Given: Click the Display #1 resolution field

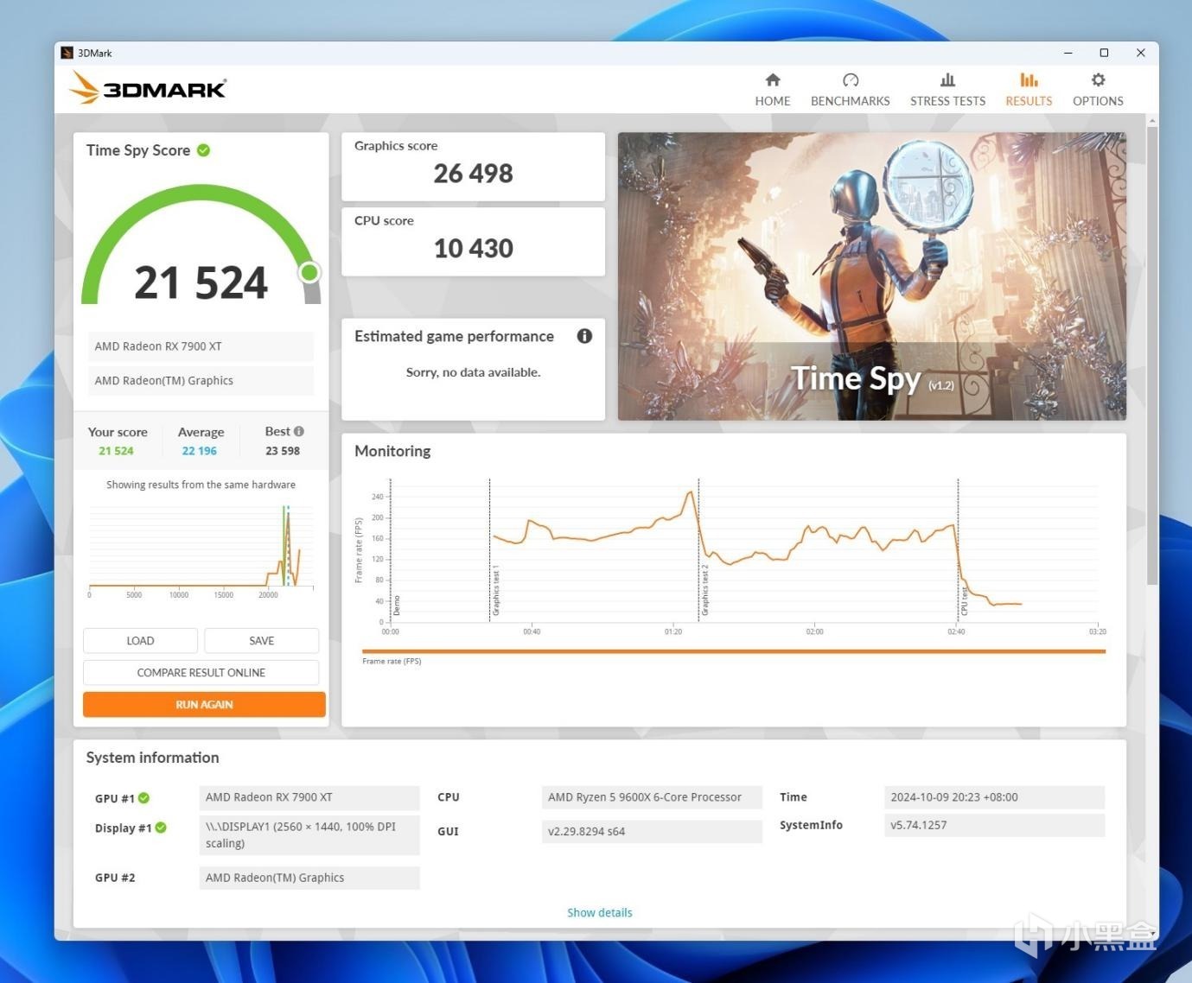Looking at the screenshot, I should tap(309, 835).
